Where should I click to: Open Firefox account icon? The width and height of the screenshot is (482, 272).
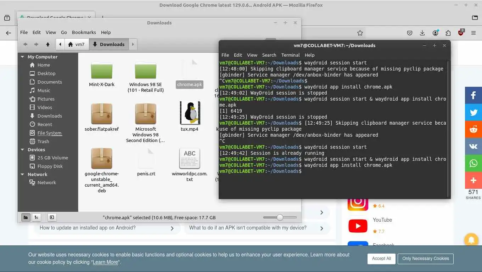pos(435,33)
